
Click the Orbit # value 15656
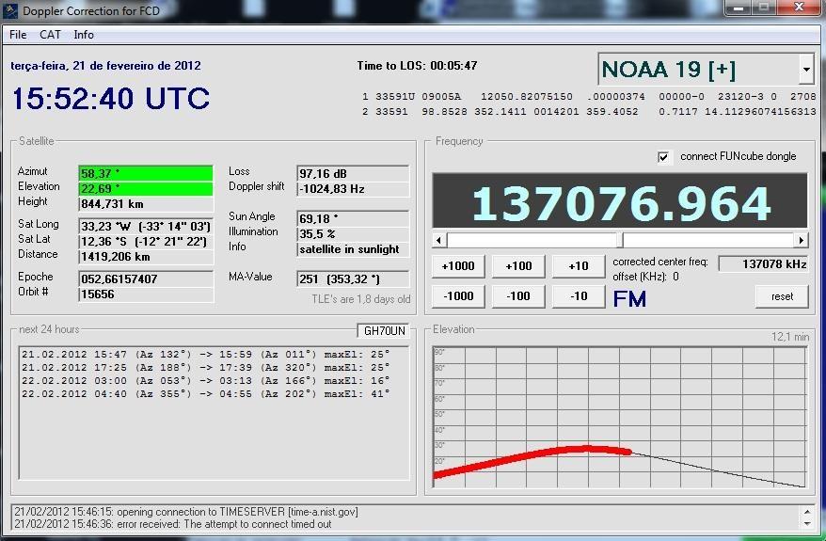coord(146,294)
